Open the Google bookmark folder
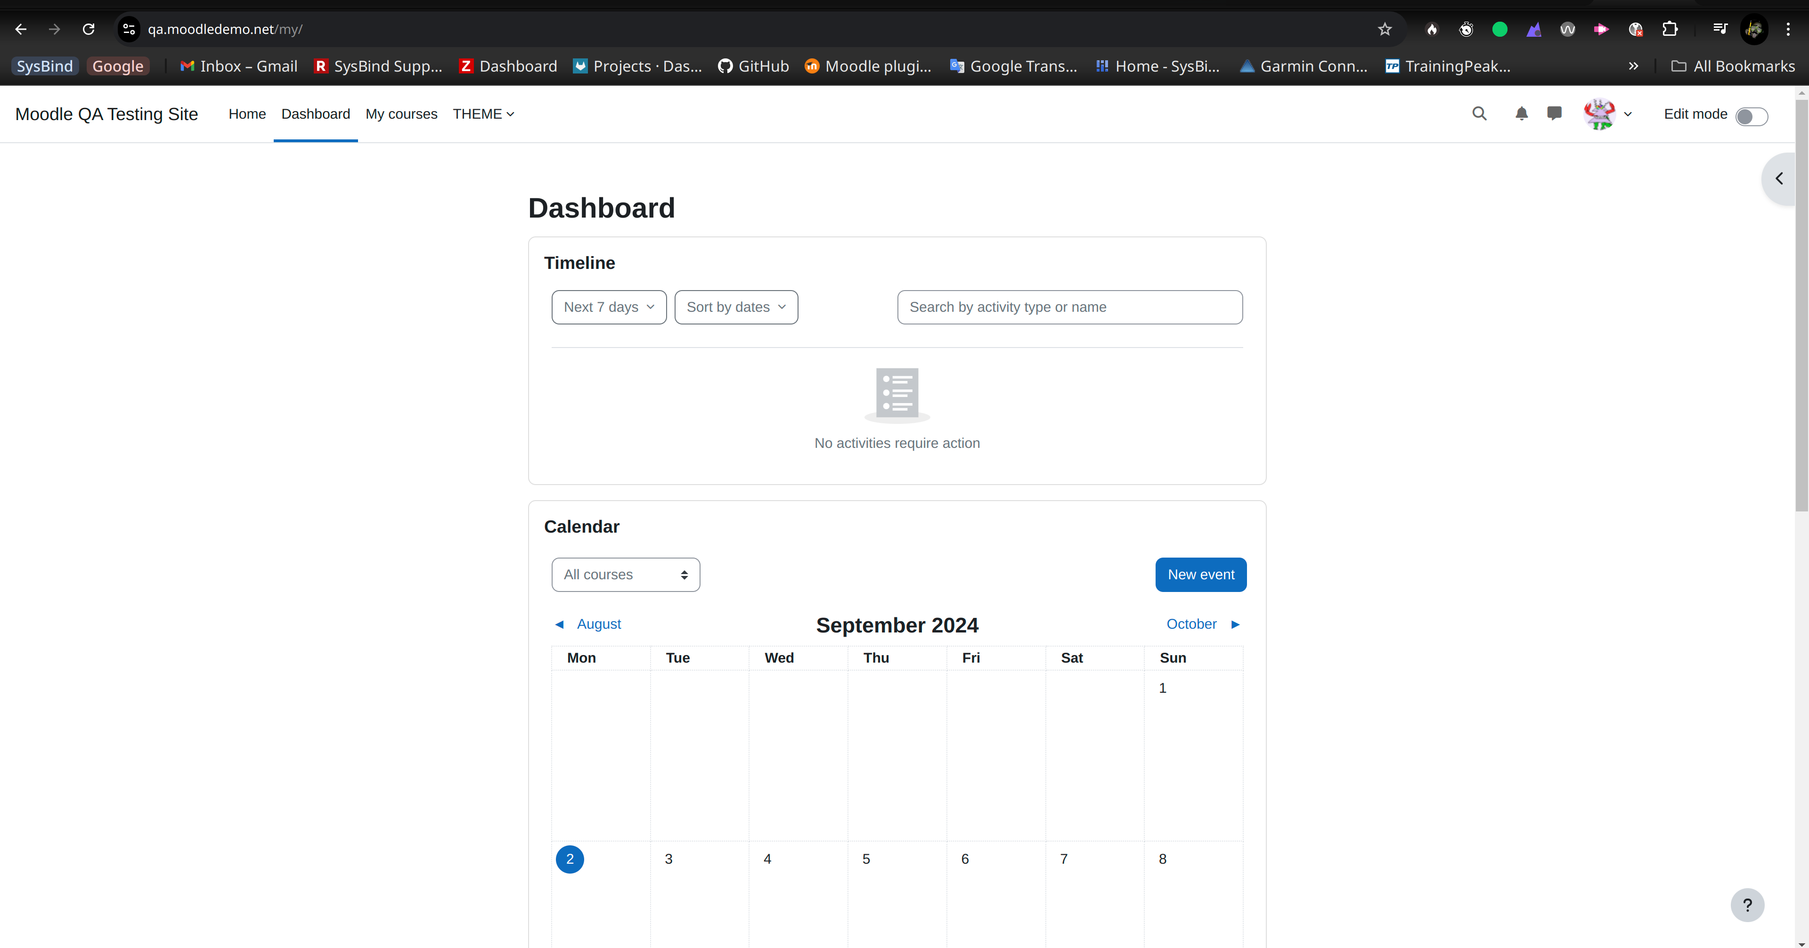The image size is (1809, 948). 118,66
